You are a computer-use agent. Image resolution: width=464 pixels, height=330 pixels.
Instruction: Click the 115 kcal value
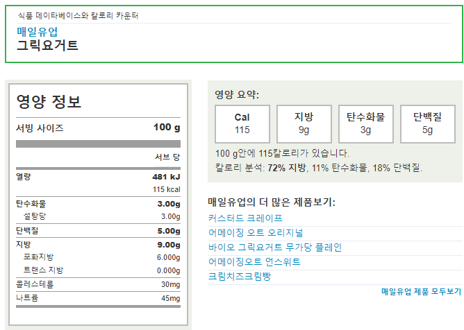pyautogui.click(x=166, y=189)
